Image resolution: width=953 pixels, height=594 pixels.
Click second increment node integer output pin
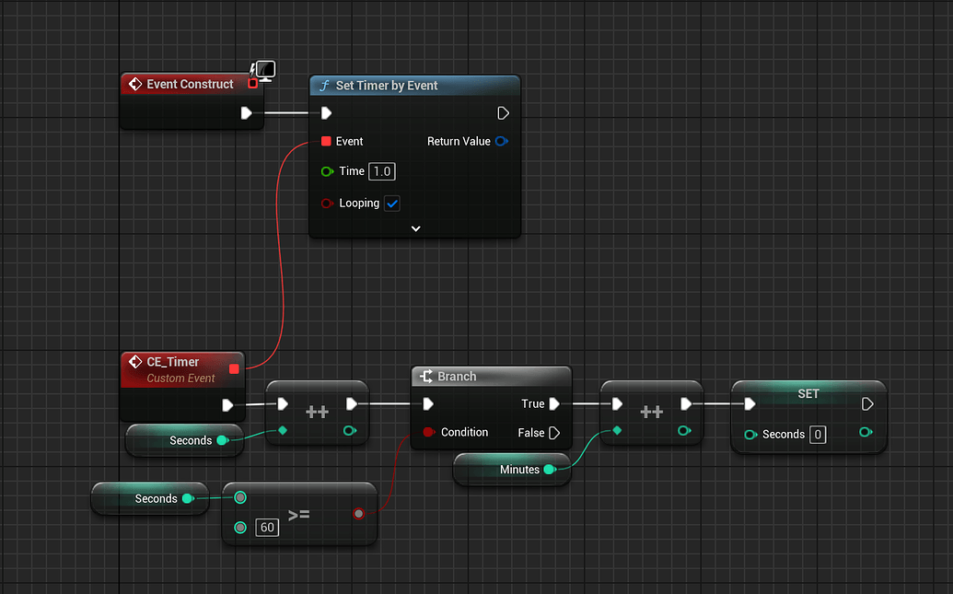pyautogui.click(x=684, y=430)
